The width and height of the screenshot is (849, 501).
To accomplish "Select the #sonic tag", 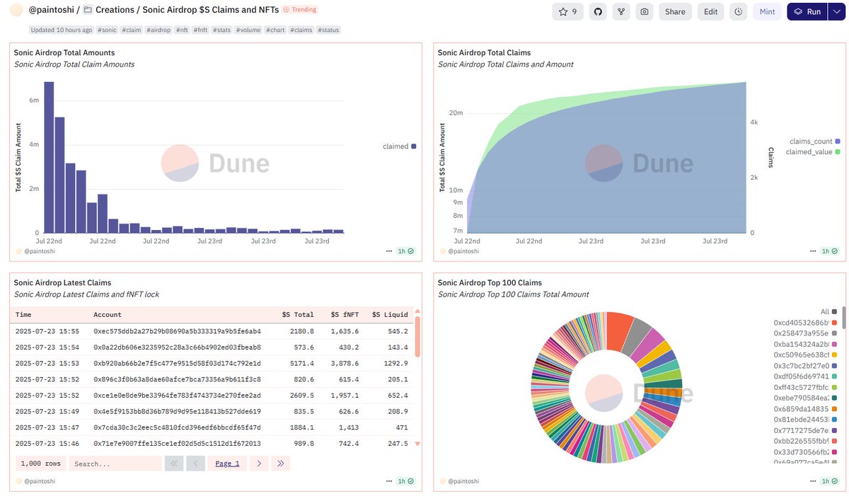I will pos(107,30).
